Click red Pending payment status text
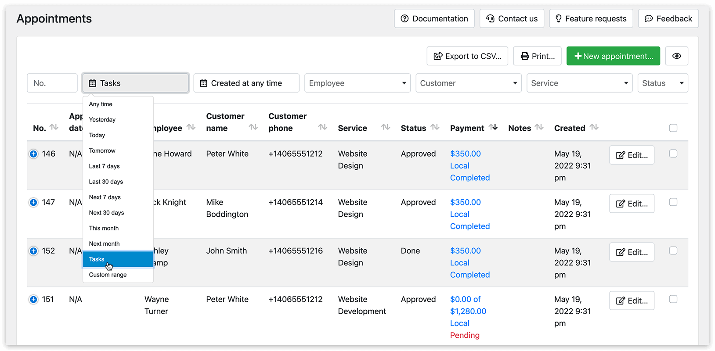 (465, 335)
